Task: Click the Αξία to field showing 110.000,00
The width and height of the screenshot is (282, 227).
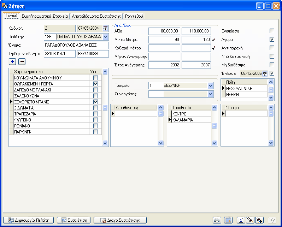Action: click(x=196, y=31)
